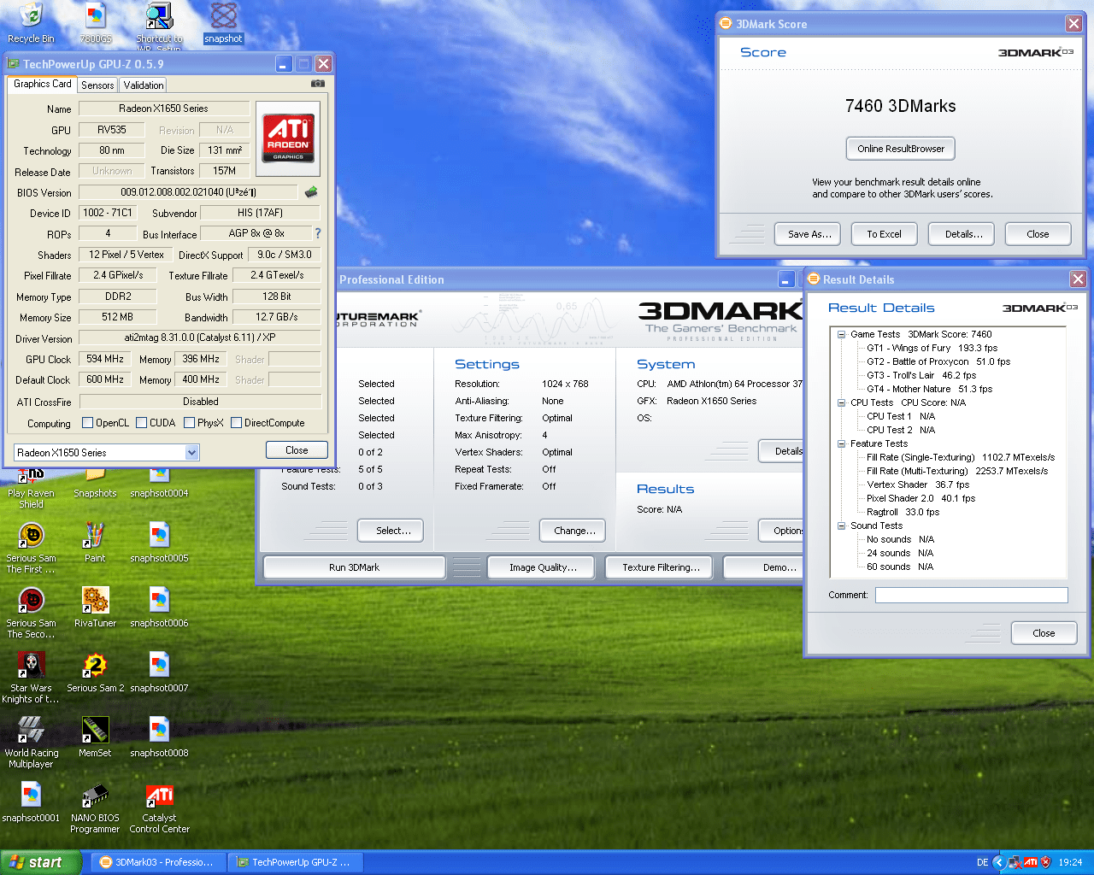Click the Run 3DMark button

coord(354,567)
